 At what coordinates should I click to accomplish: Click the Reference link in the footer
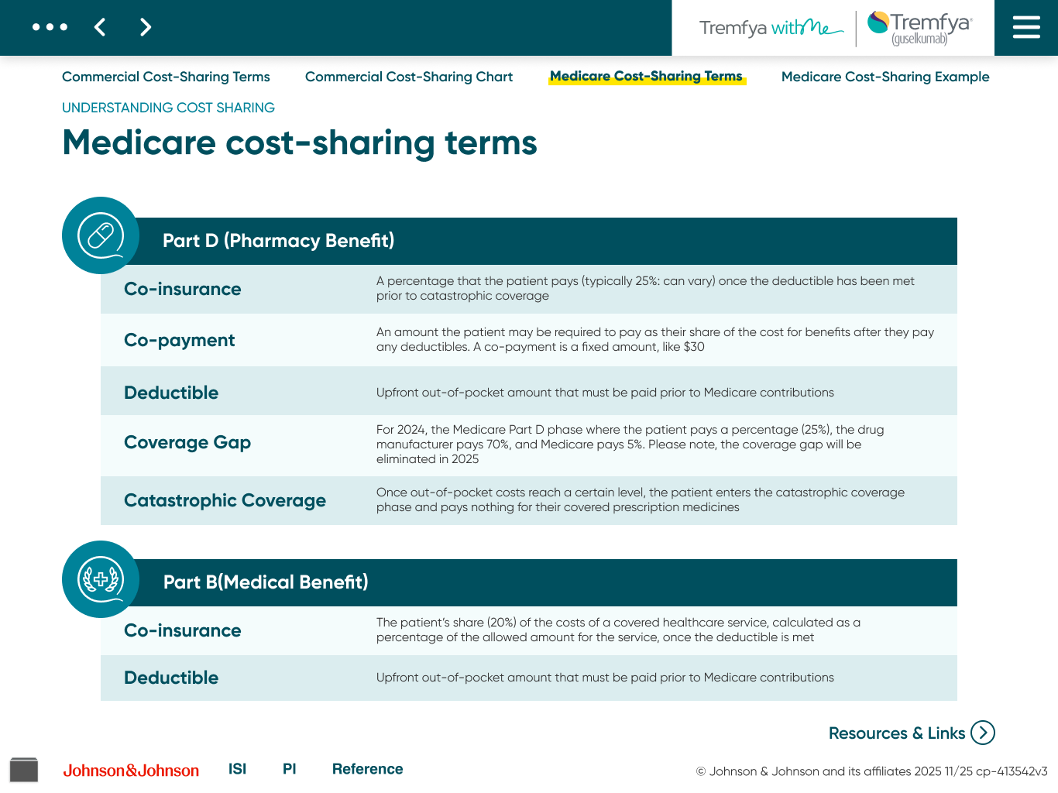pos(367,768)
